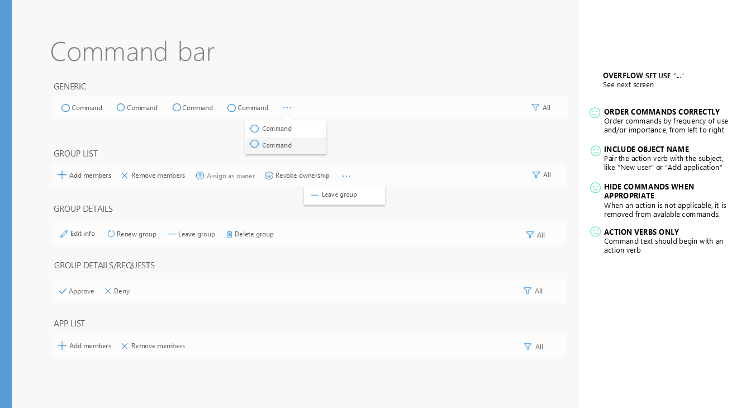The width and height of the screenshot is (751, 408).
Task: Click the Approve checkmark icon
Action: click(63, 291)
